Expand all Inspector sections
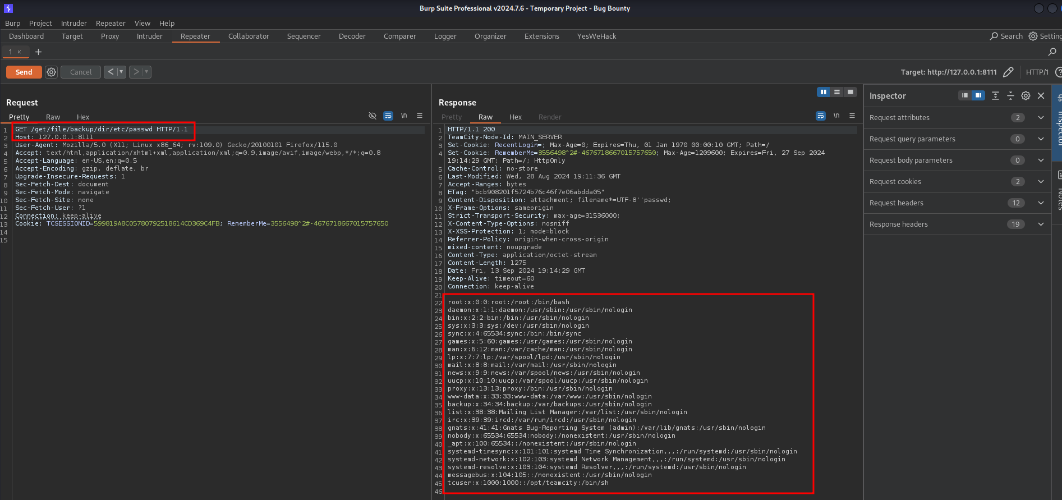Viewport: 1062px width, 500px height. click(x=995, y=95)
